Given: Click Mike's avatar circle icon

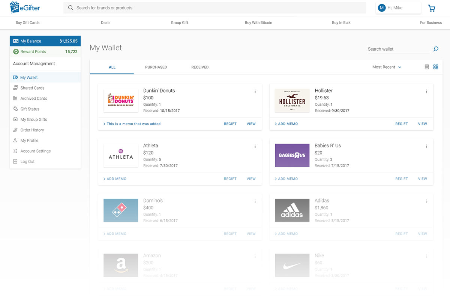Looking at the screenshot, I should [382, 8].
